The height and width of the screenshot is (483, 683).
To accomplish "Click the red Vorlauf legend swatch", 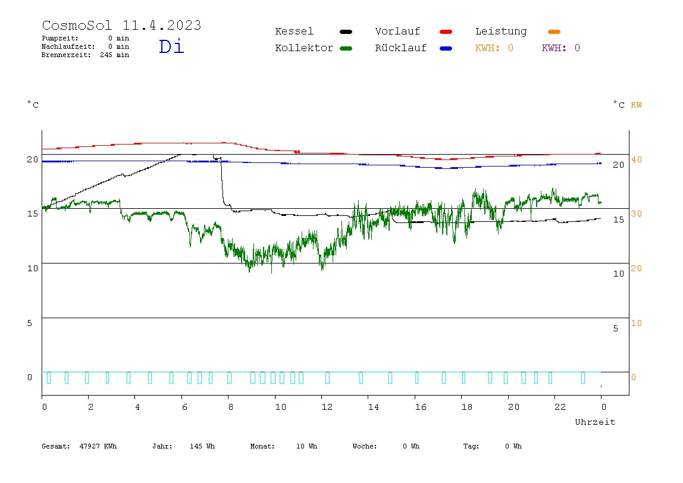I will pos(446,32).
